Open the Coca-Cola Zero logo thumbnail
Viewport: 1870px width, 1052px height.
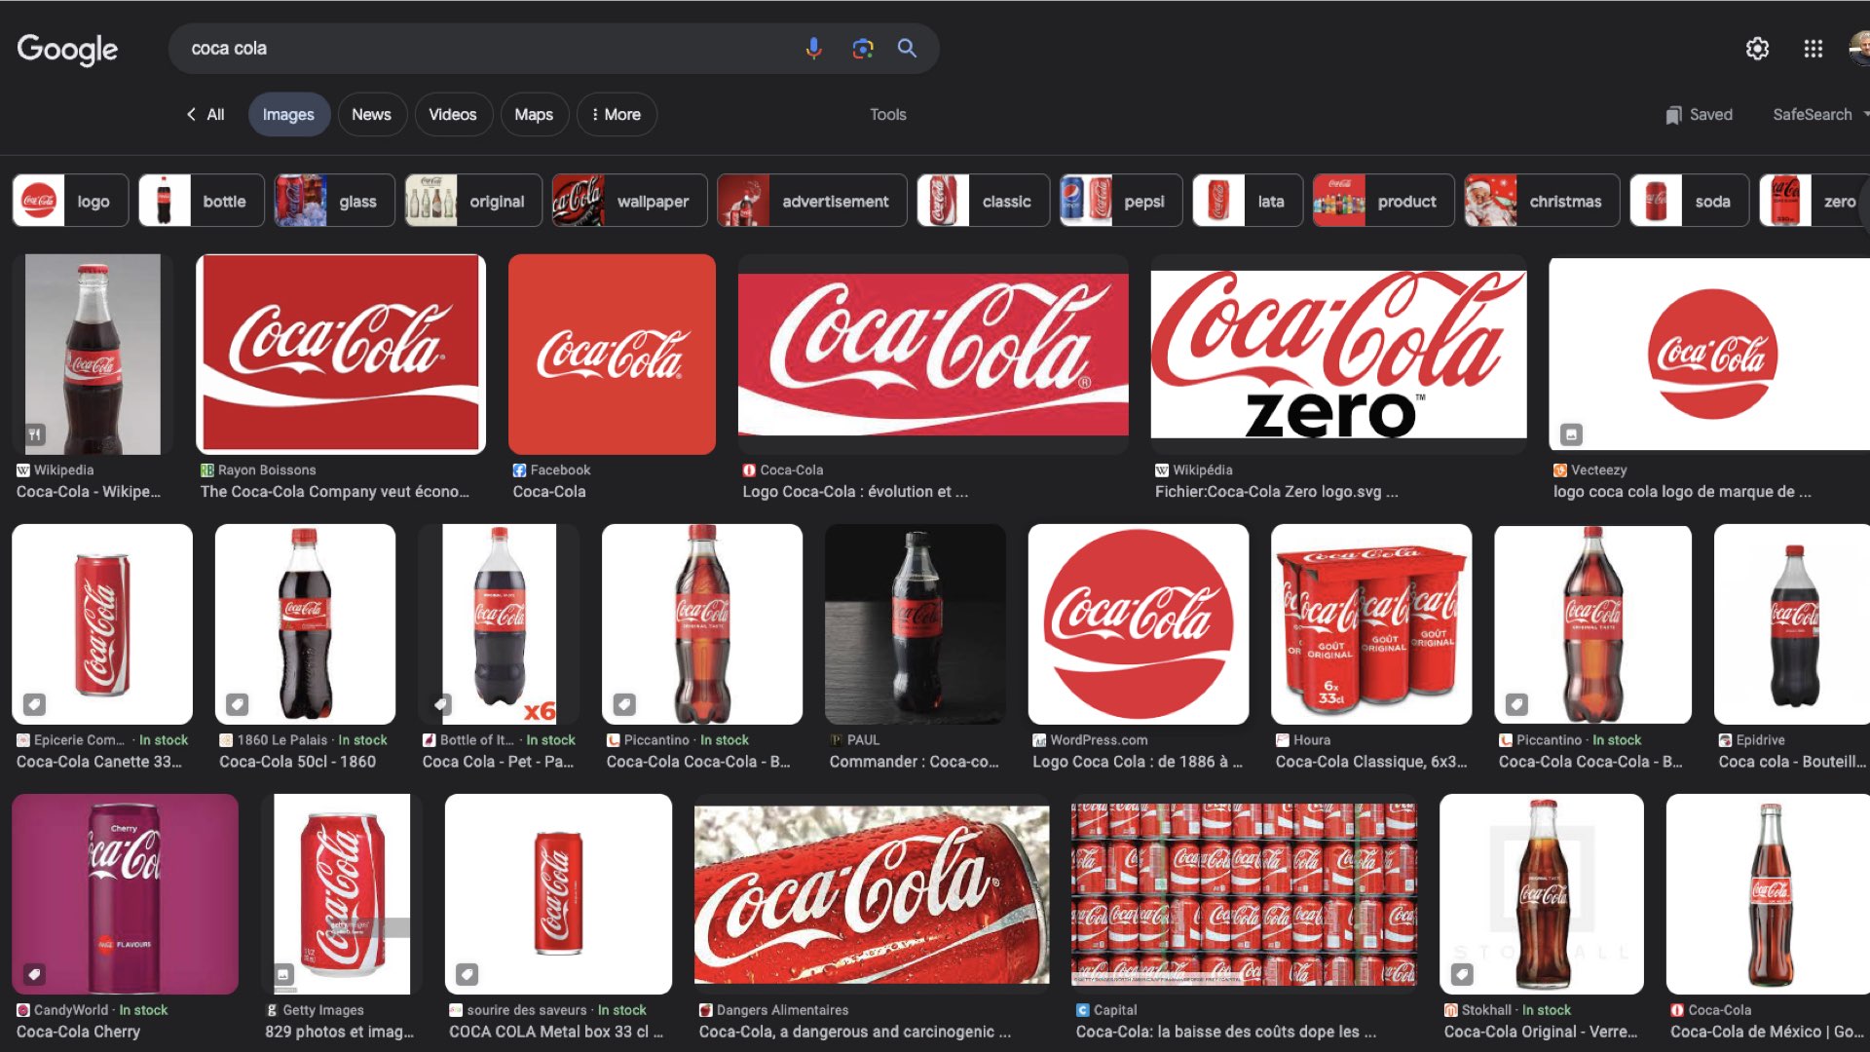pos(1338,355)
